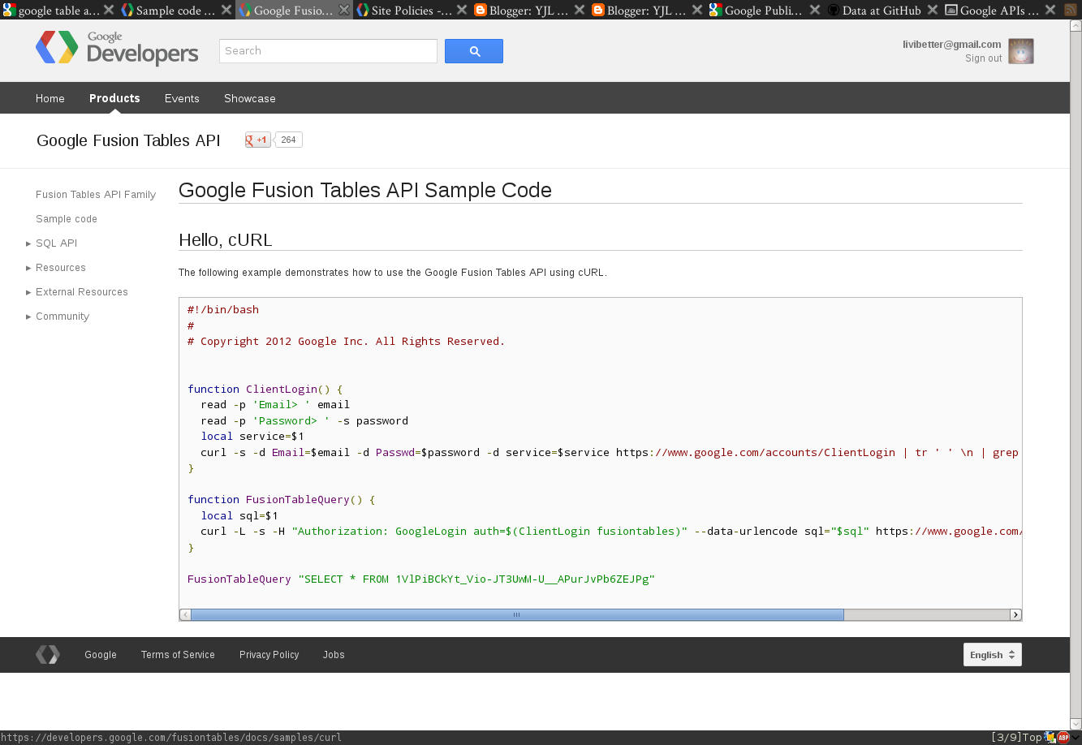Open the Products navigation item
Image resolution: width=1082 pixels, height=745 pixels.
[114, 98]
